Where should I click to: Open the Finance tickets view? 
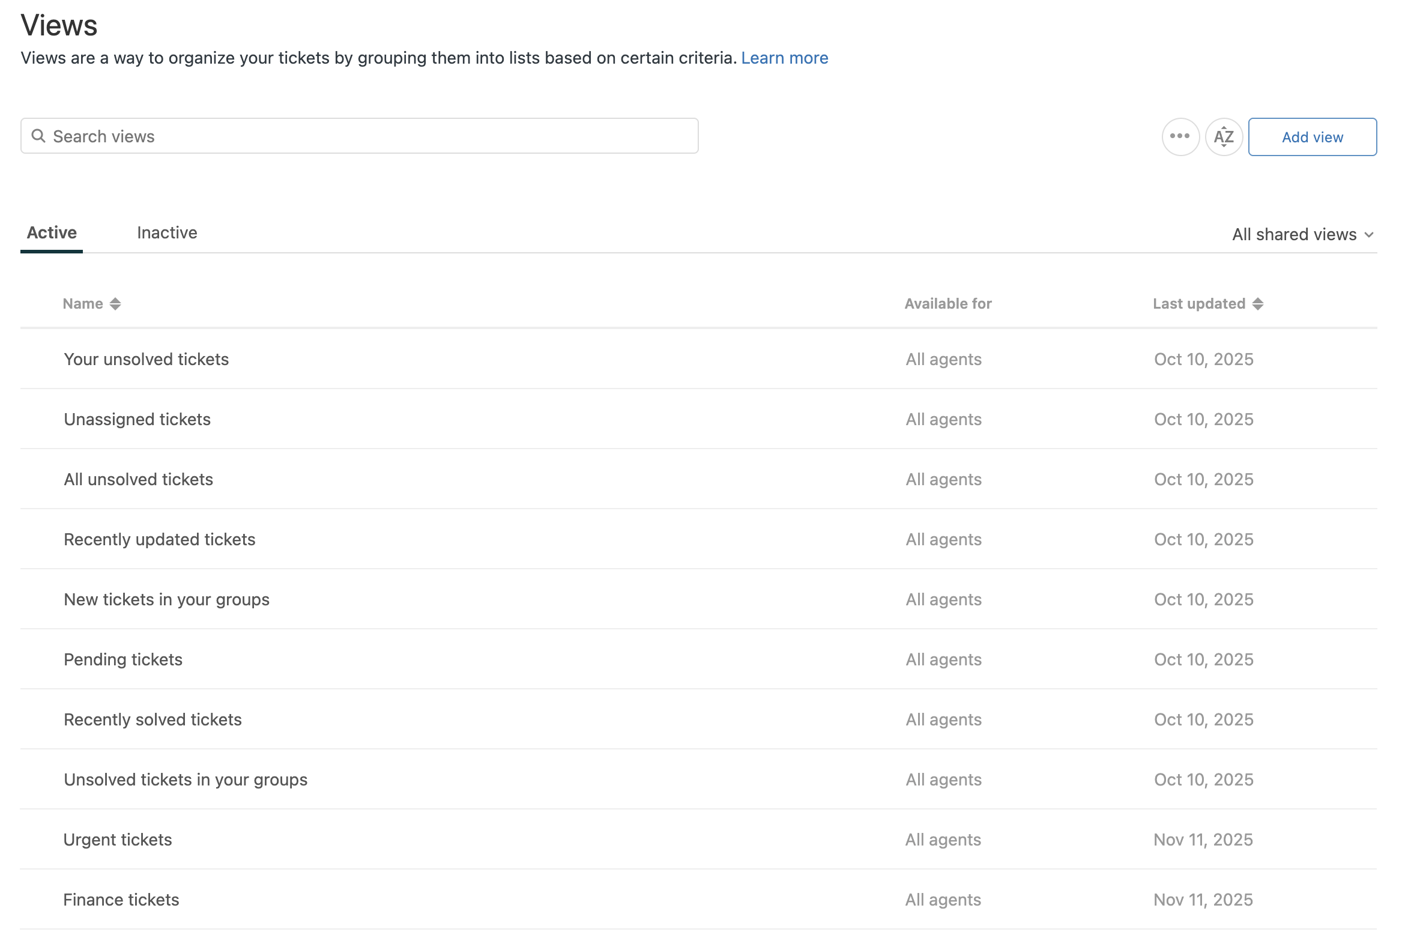(x=121, y=900)
